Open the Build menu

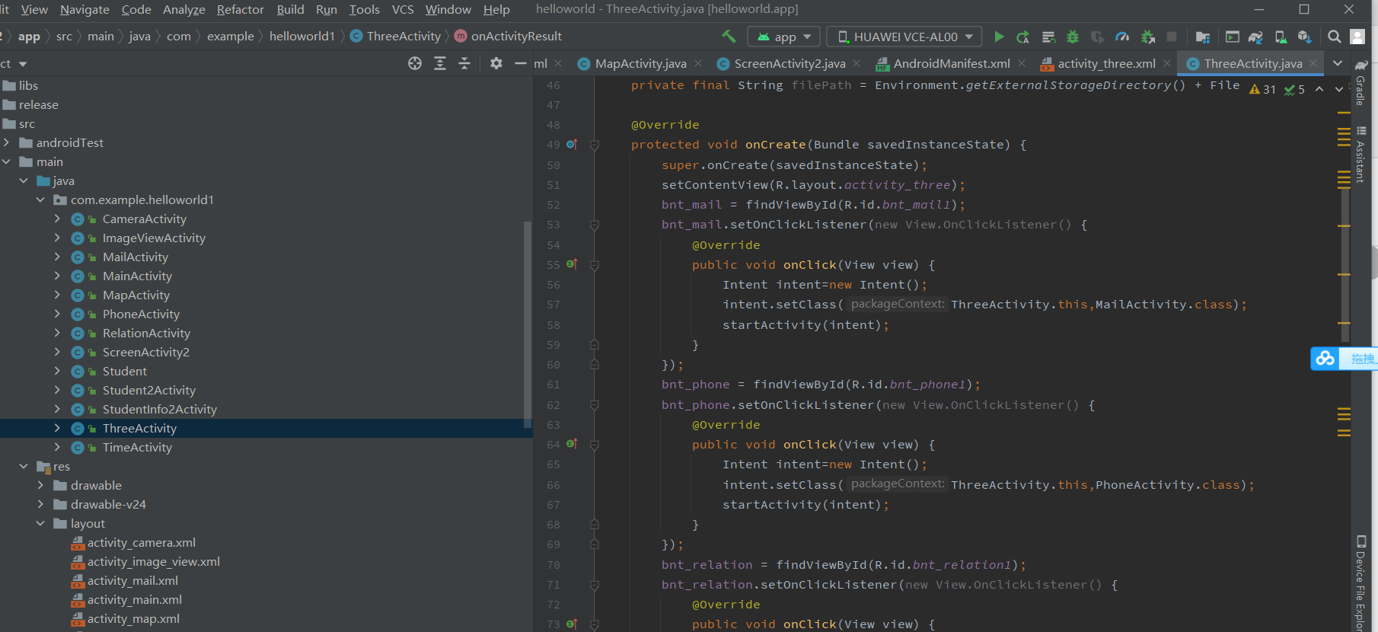(290, 9)
